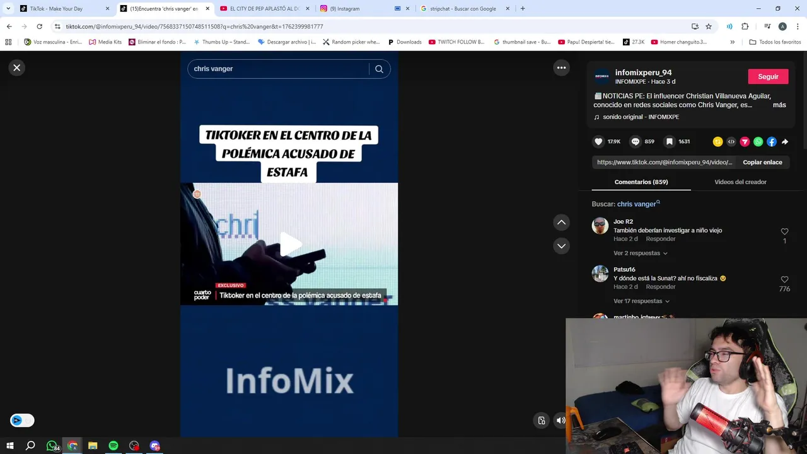Switch to Comentarios (859) tab
This screenshot has width=807, height=454.
point(641,182)
